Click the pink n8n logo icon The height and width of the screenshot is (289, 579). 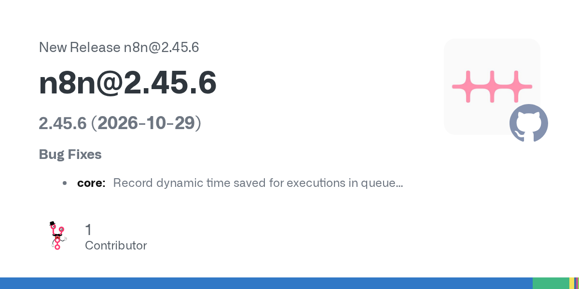point(492,87)
